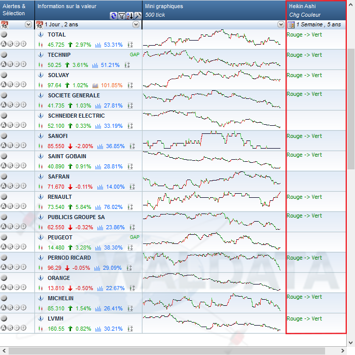Click the range icon after SOCIETE GENERALE 27.81%
Image resolution: width=355 pixels, height=355 pixels.
pos(130,105)
